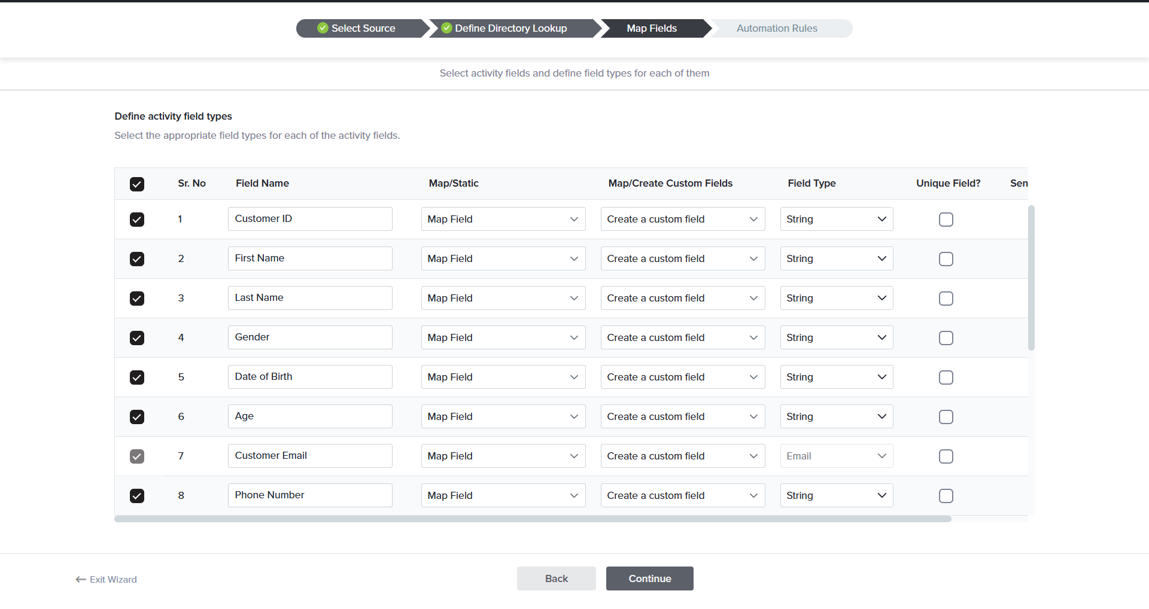
Task: Click the green checkmark on Define Directory Lookup
Action: [446, 28]
